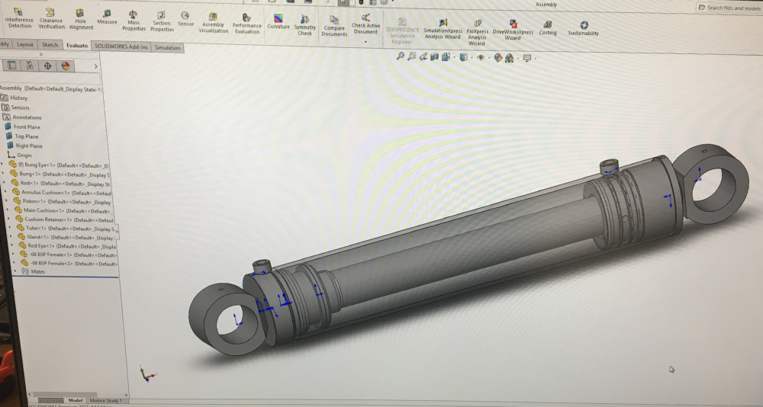Switch to Motion Study 1 tab
This screenshot has width=763, height=407.
(x=105, y=401)
